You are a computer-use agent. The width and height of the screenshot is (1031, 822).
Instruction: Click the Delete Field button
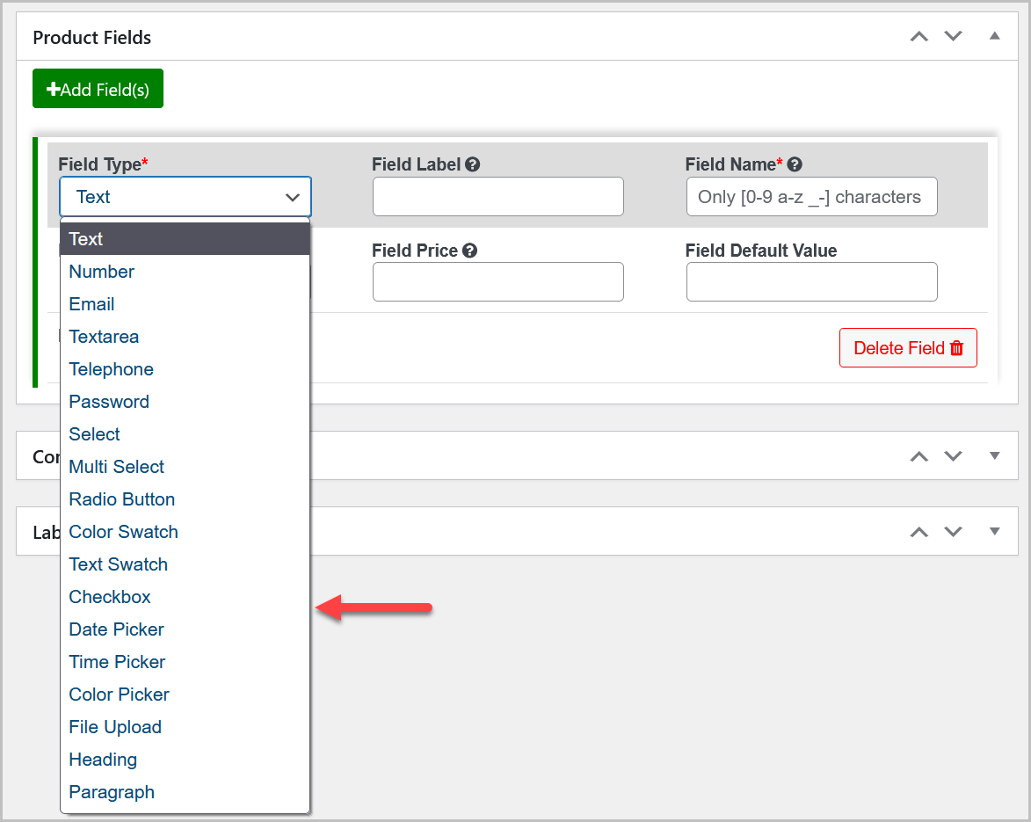pos(908,347)
